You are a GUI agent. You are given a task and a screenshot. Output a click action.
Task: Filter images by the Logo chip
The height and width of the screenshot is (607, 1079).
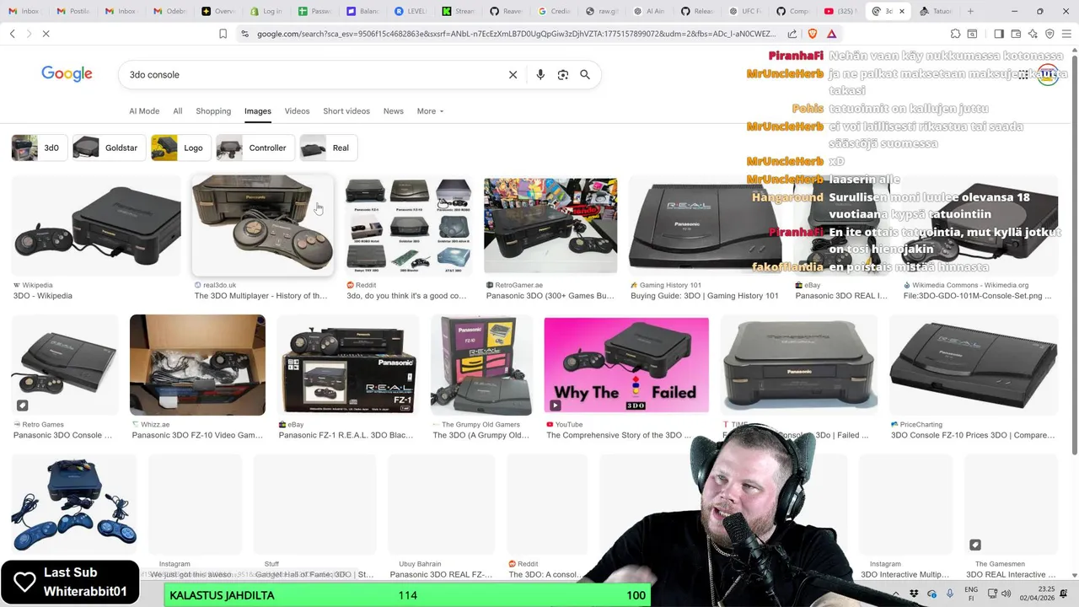coord(181,148)
